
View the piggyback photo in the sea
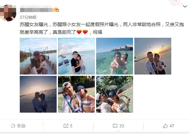[x=115, y=56]
